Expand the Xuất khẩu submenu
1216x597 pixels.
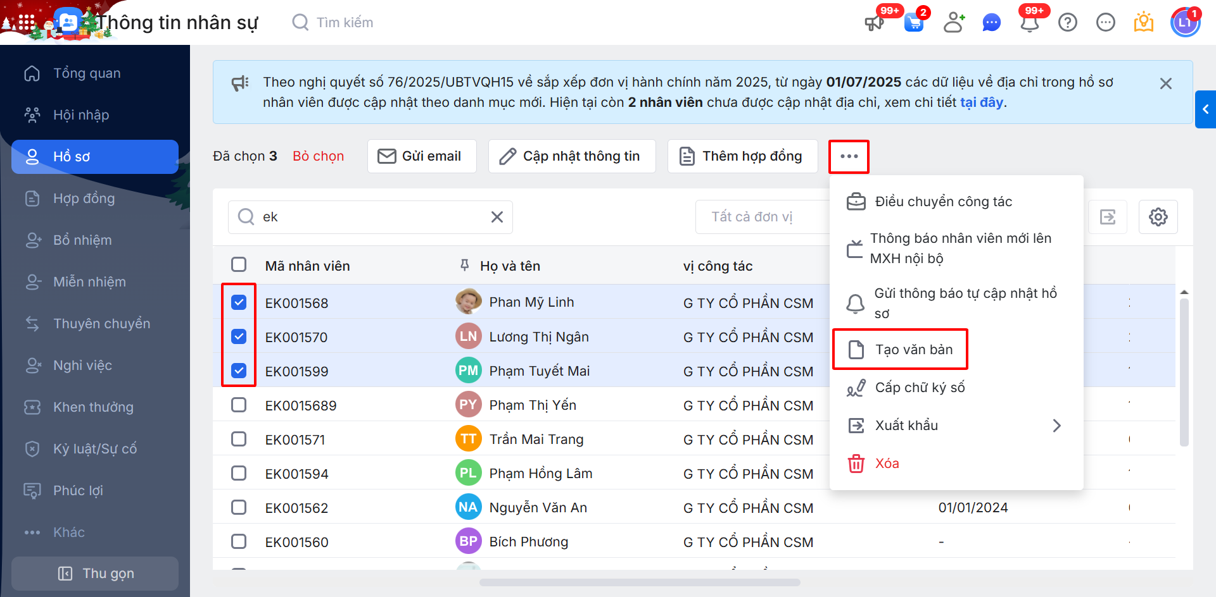(x=956, y=426)
